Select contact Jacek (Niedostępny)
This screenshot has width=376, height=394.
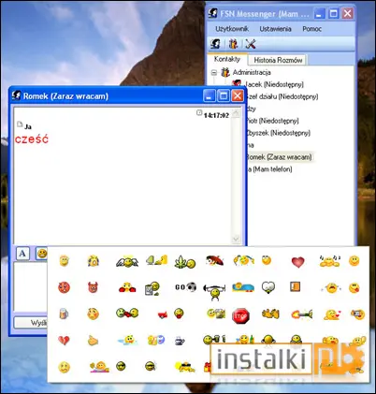[274, 84]
